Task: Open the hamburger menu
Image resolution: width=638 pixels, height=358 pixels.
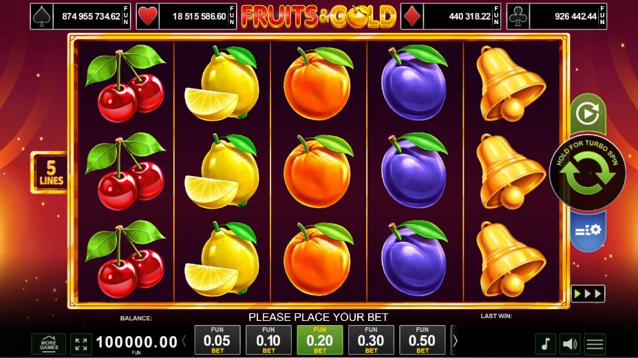Action: click(595, 344)
